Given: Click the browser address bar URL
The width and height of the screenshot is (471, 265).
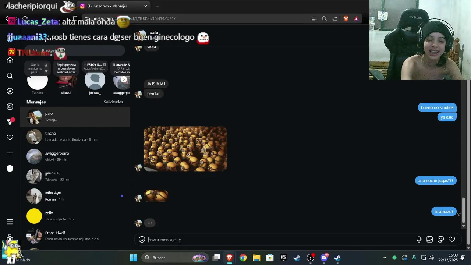Looking at the screenshot, I should [134, 18].
